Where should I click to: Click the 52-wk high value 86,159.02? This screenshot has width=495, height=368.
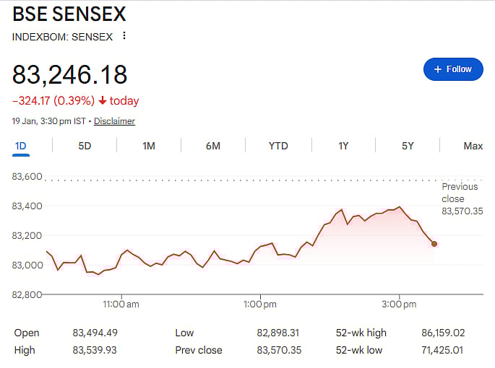[443, 333]
